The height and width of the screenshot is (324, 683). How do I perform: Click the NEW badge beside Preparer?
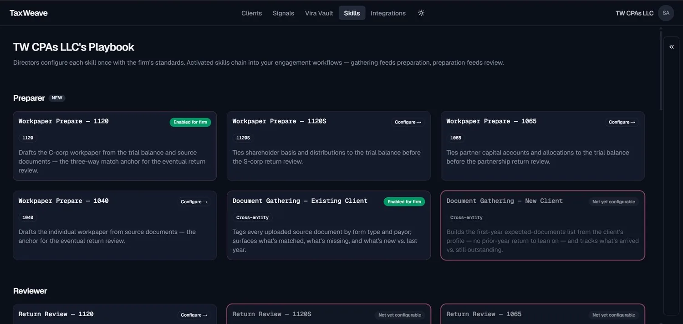tap(57, 98)
